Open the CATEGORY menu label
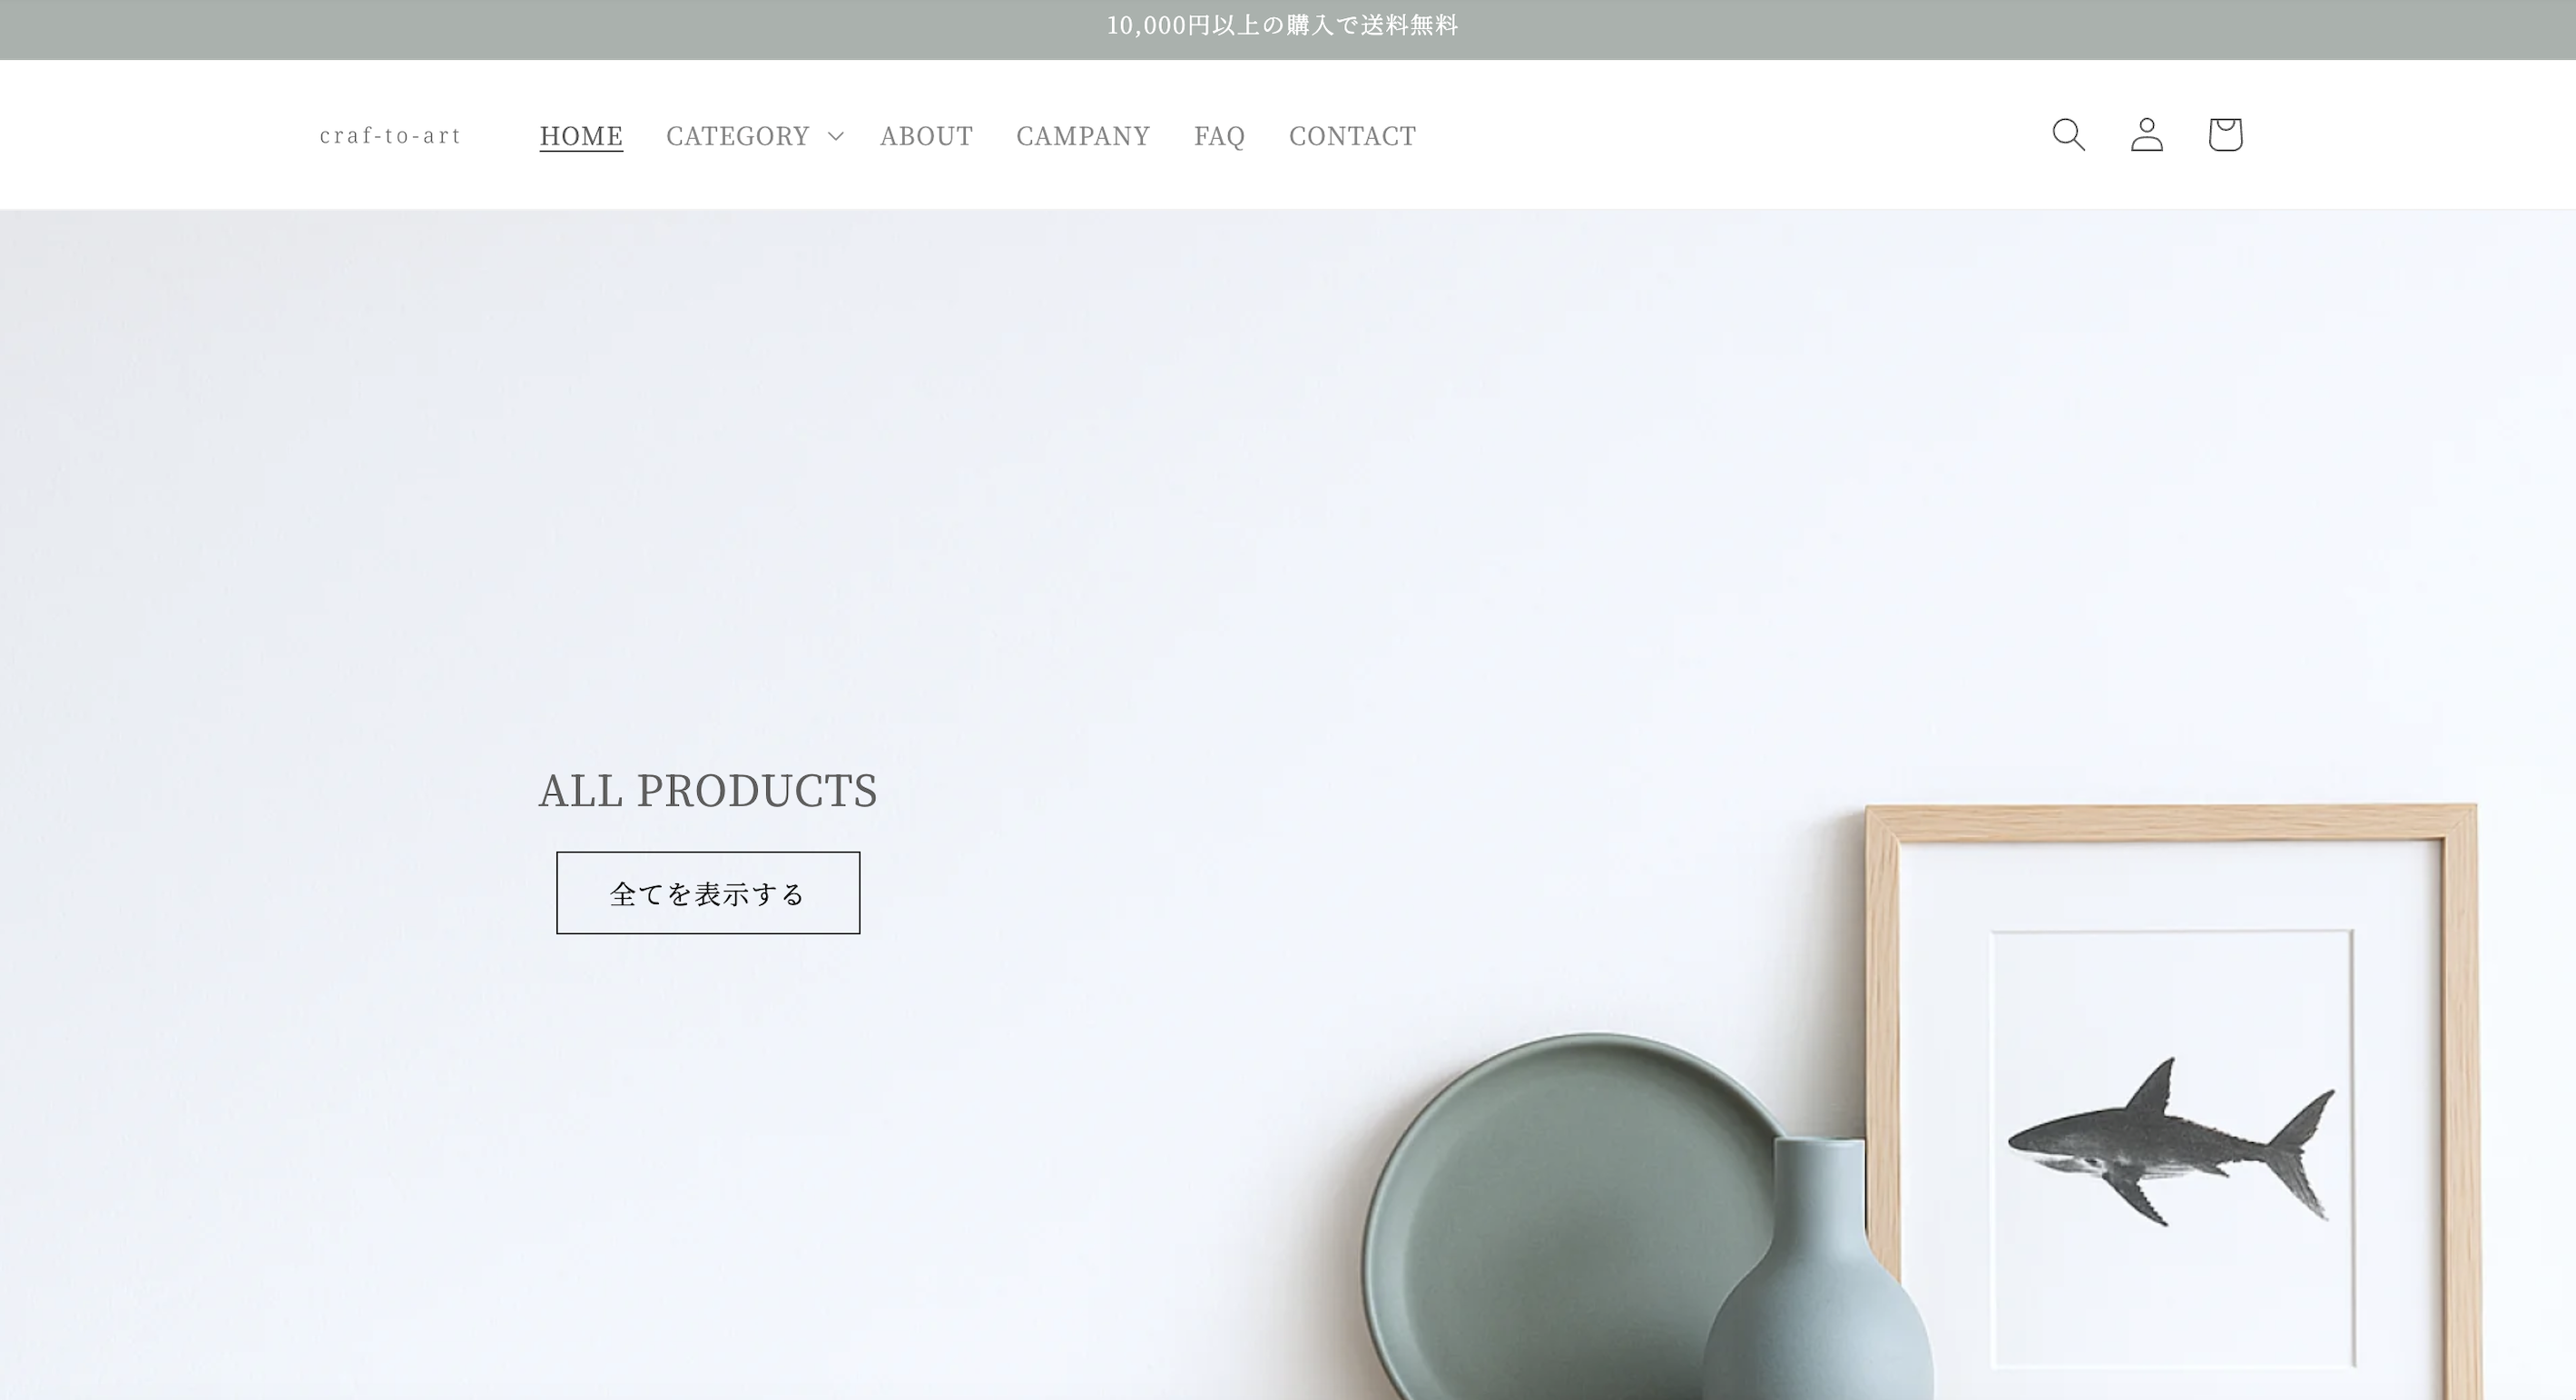Screen dimensions: 2576x1400 coord(738,135)
